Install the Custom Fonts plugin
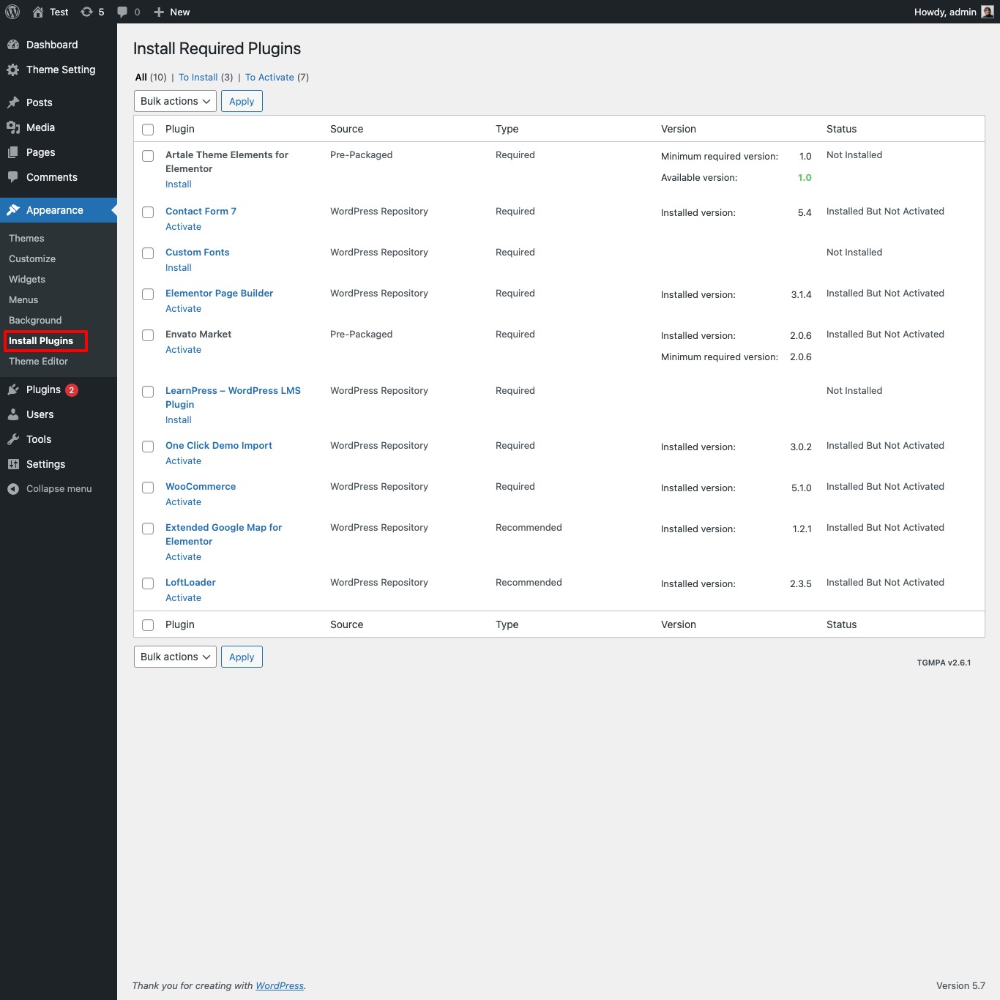The image size is (1000, 1000). (x=178, y=267)
